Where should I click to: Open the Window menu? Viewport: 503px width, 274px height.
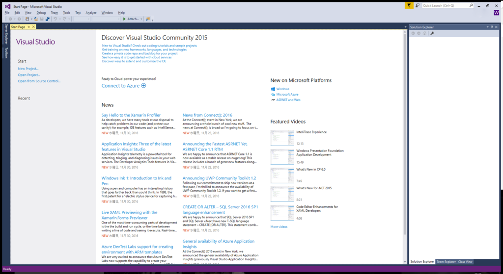107,13
